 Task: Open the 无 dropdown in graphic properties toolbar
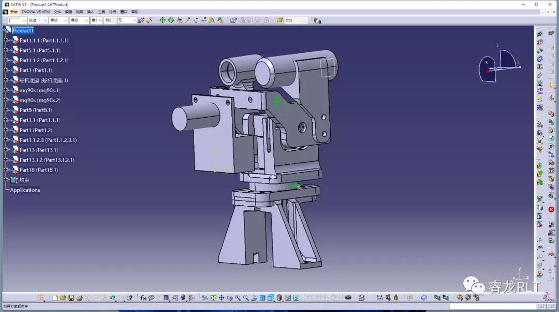click(127, 20)
